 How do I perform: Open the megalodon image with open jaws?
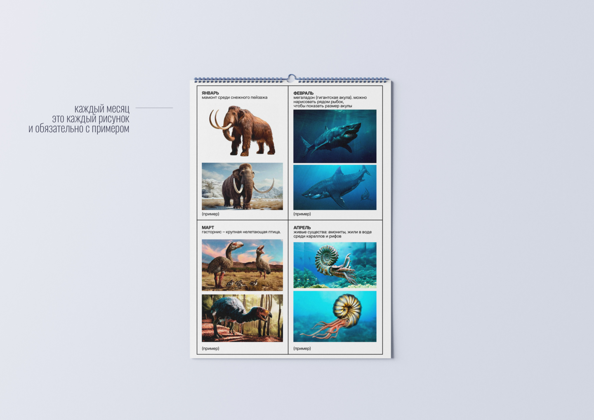pos(335,136)
